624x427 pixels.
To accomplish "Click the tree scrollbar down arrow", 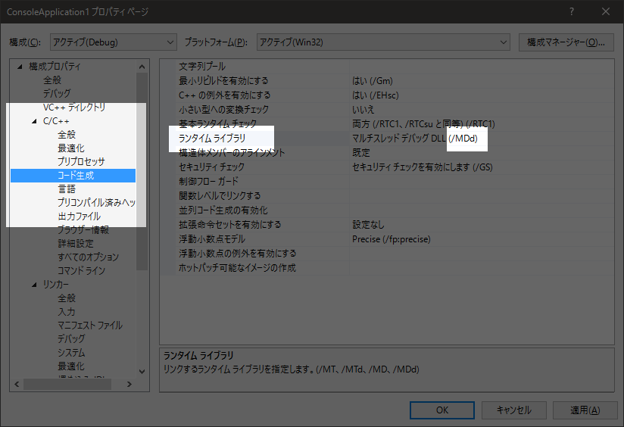I will [x=142, y=371].
